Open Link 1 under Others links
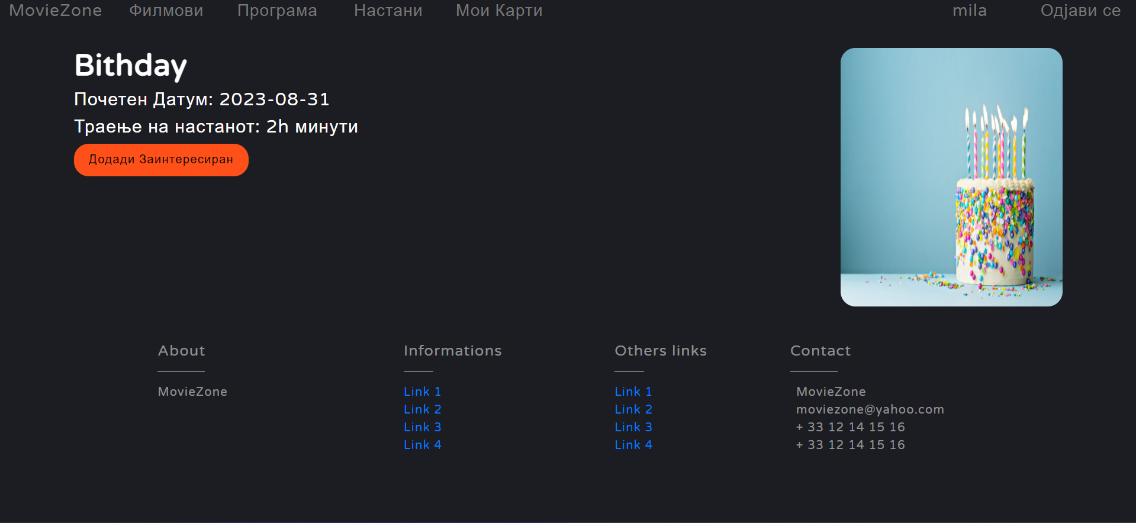 (633, 392)
